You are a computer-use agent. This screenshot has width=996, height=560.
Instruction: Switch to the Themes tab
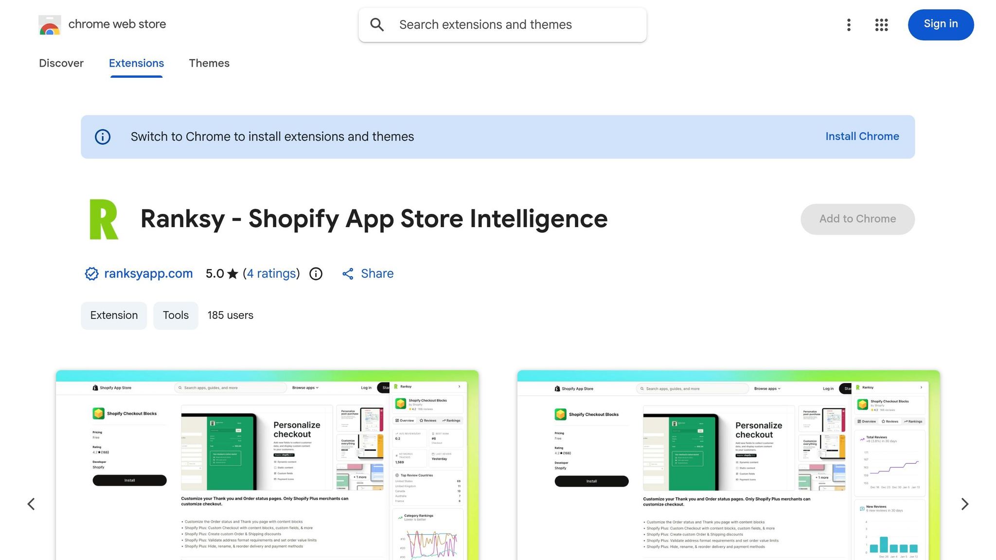coord(209,63)
